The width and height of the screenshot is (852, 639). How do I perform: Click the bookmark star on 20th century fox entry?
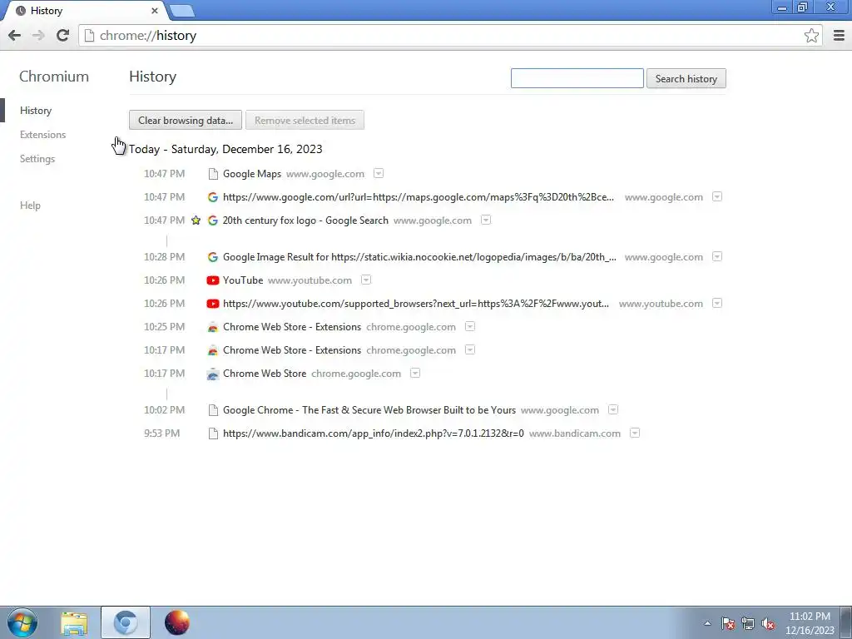coord(196,220)
